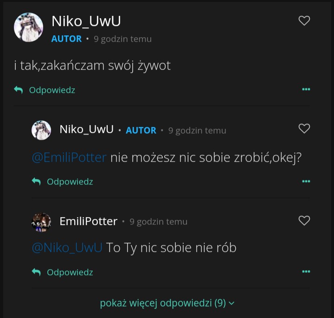Follow the @Niko_UwU mention link
This screenshot has height=318, width=334.
point(67,248)
